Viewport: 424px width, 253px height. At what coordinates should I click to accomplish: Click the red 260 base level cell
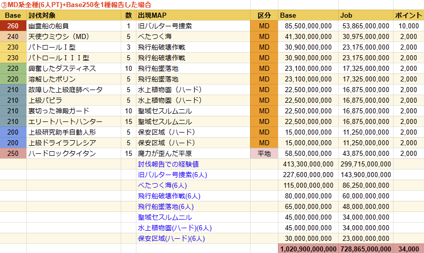(13, 26)
